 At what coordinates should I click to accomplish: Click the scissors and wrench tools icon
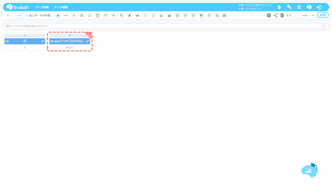(82, 16)
